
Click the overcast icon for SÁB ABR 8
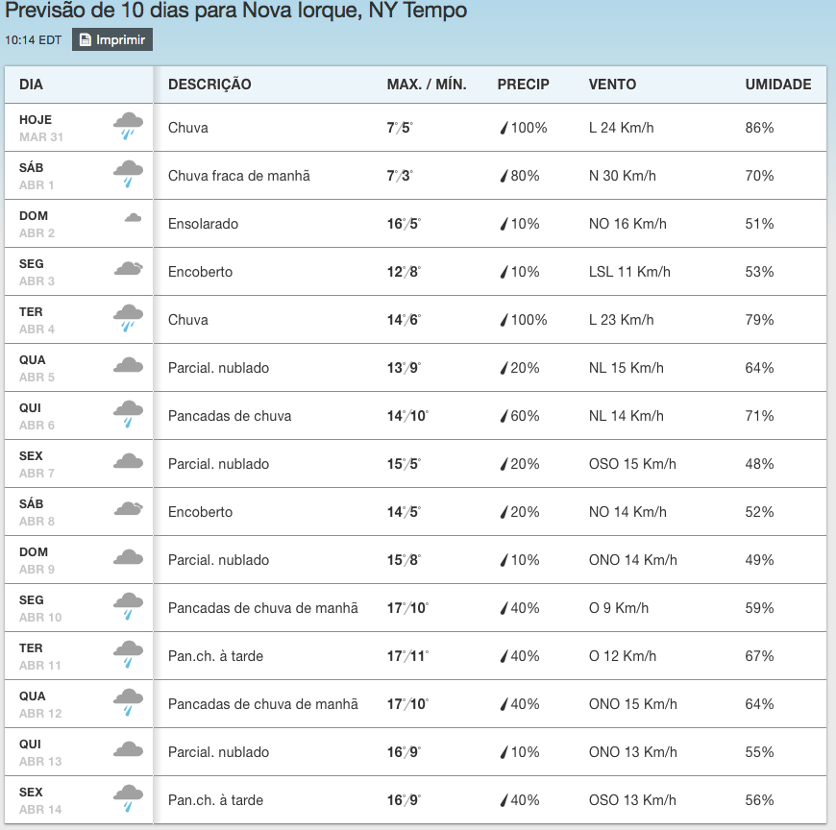129,508
